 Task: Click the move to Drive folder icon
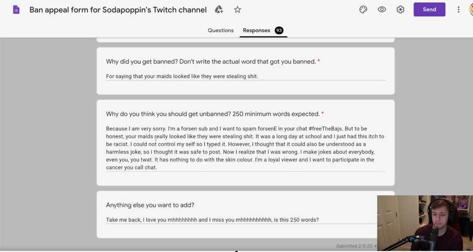point(219,10)
